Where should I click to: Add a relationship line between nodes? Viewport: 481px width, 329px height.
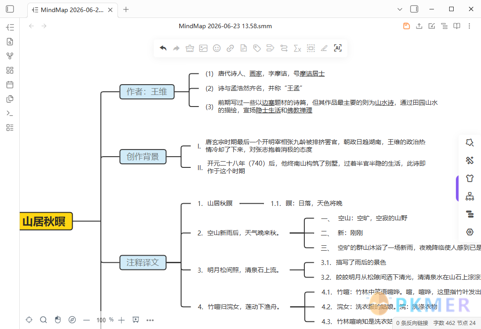pyautogui.click(x=284, y=48)
